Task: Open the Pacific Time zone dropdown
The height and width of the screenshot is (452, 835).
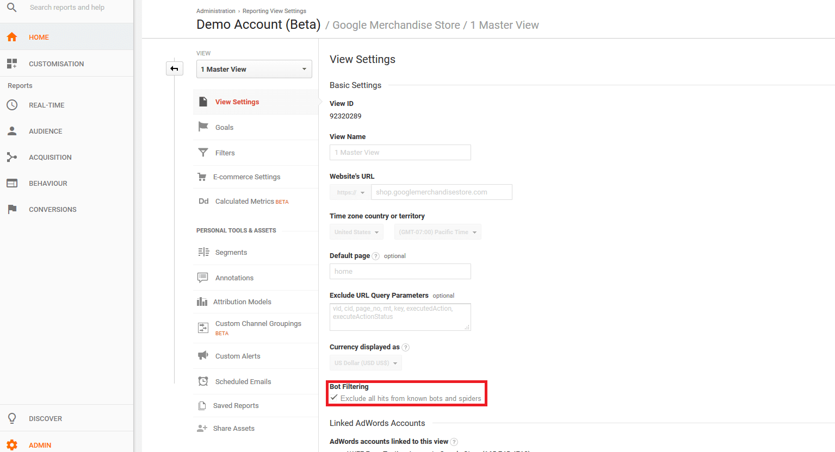Action: (x=437, y=232)
